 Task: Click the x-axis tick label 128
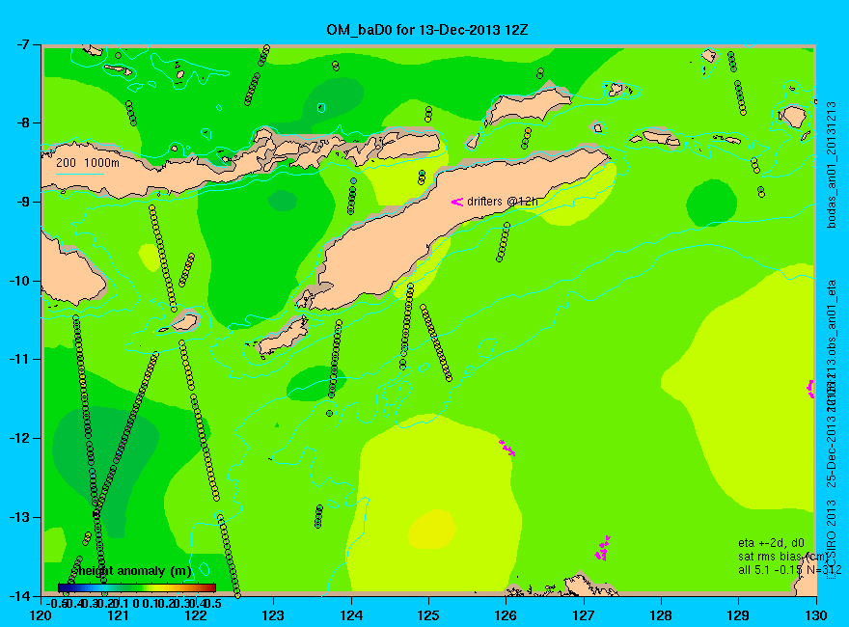pyautogui.click(x=661, y=615)
